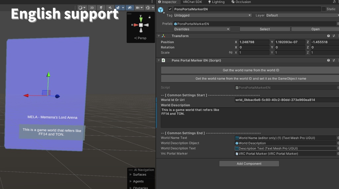This screenshot has height=189, width=339.
Task: Click the Add Component button
Action: pos(249,164)
